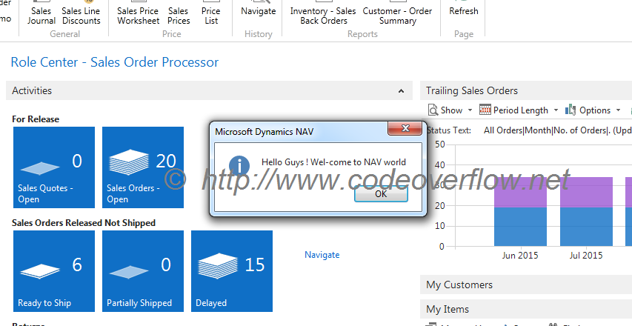This screenshot has width=632, height=326.
Task: Click the Role Center - Sales Order Processor title
Action: point(114,62)
